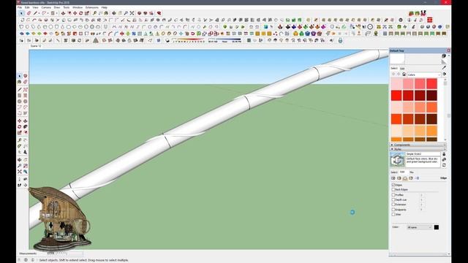This screenshot has height=263, width=468.
Task: Open the Extensions menu
Action: pyautogui.click(x=92, y=7)
